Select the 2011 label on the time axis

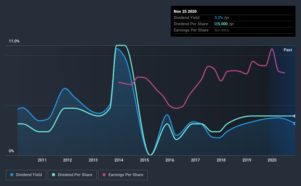tap(42, 160)
